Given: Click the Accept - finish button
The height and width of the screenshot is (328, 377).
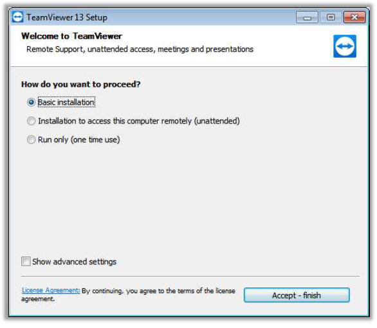Looking at the screenshot, I should tap(297, 295).
